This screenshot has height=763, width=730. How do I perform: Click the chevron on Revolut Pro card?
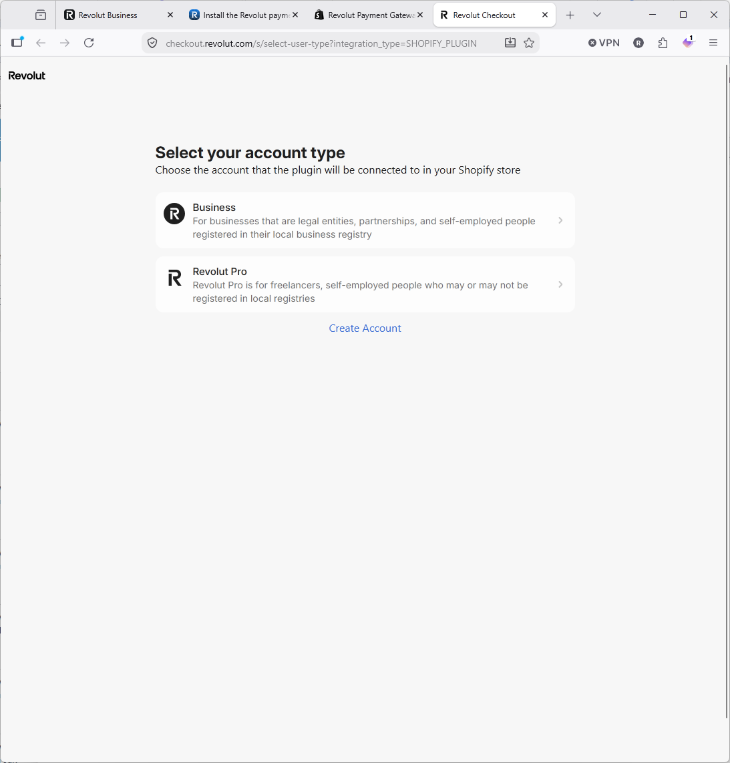(x=560, y=284)
